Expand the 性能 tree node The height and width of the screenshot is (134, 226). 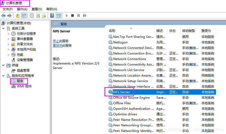[x=8, y=55]
